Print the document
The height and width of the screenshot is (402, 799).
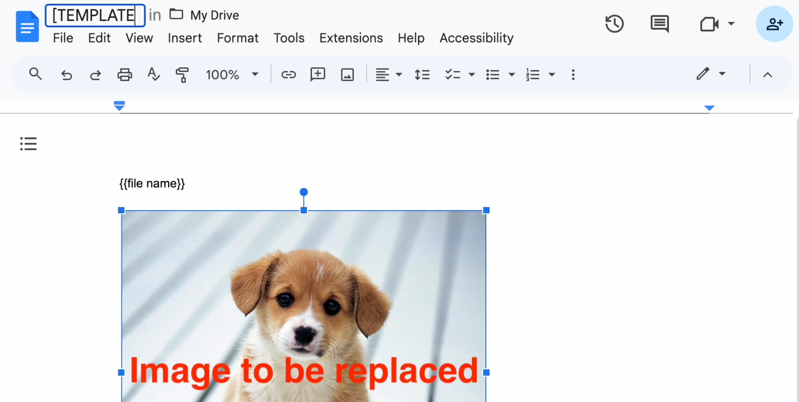124,75
